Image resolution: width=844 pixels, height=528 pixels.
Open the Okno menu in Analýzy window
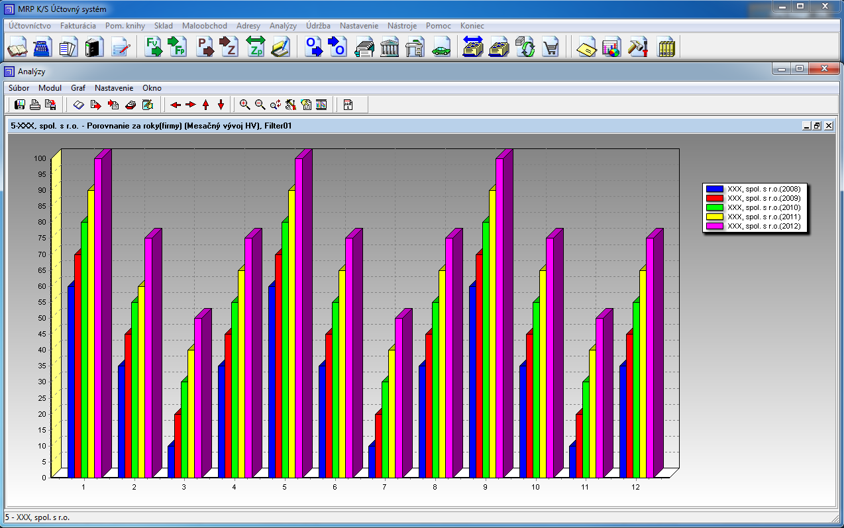pyautogui.click(x=152, y=88)
